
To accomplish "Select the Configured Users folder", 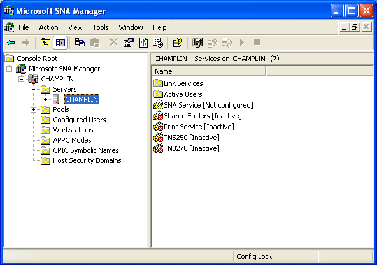I will (x=80, y=120).
